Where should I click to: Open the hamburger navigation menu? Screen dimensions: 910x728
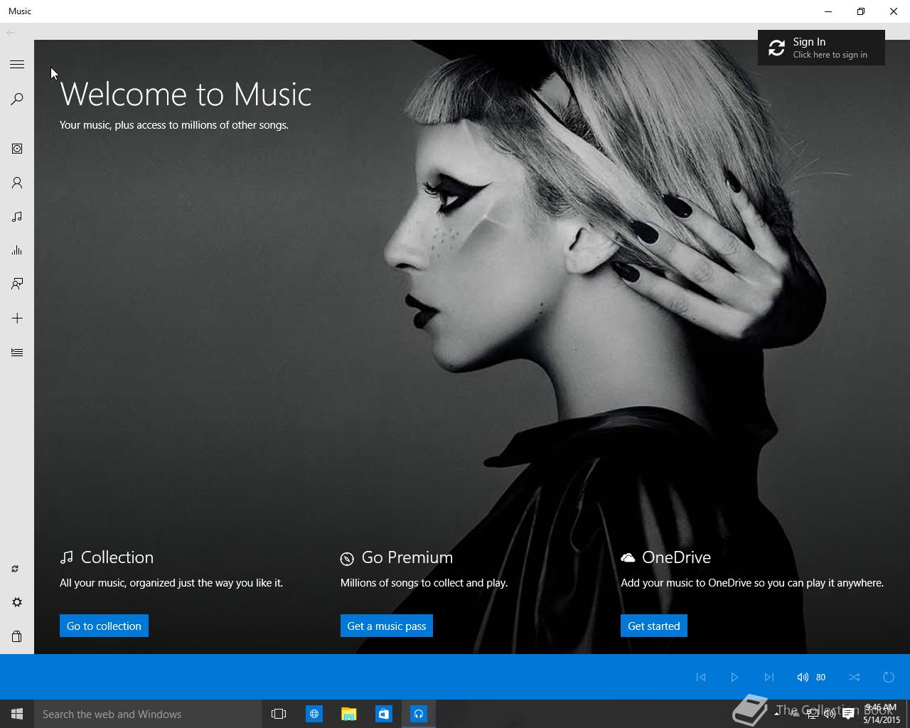click(x=17, y=65)
